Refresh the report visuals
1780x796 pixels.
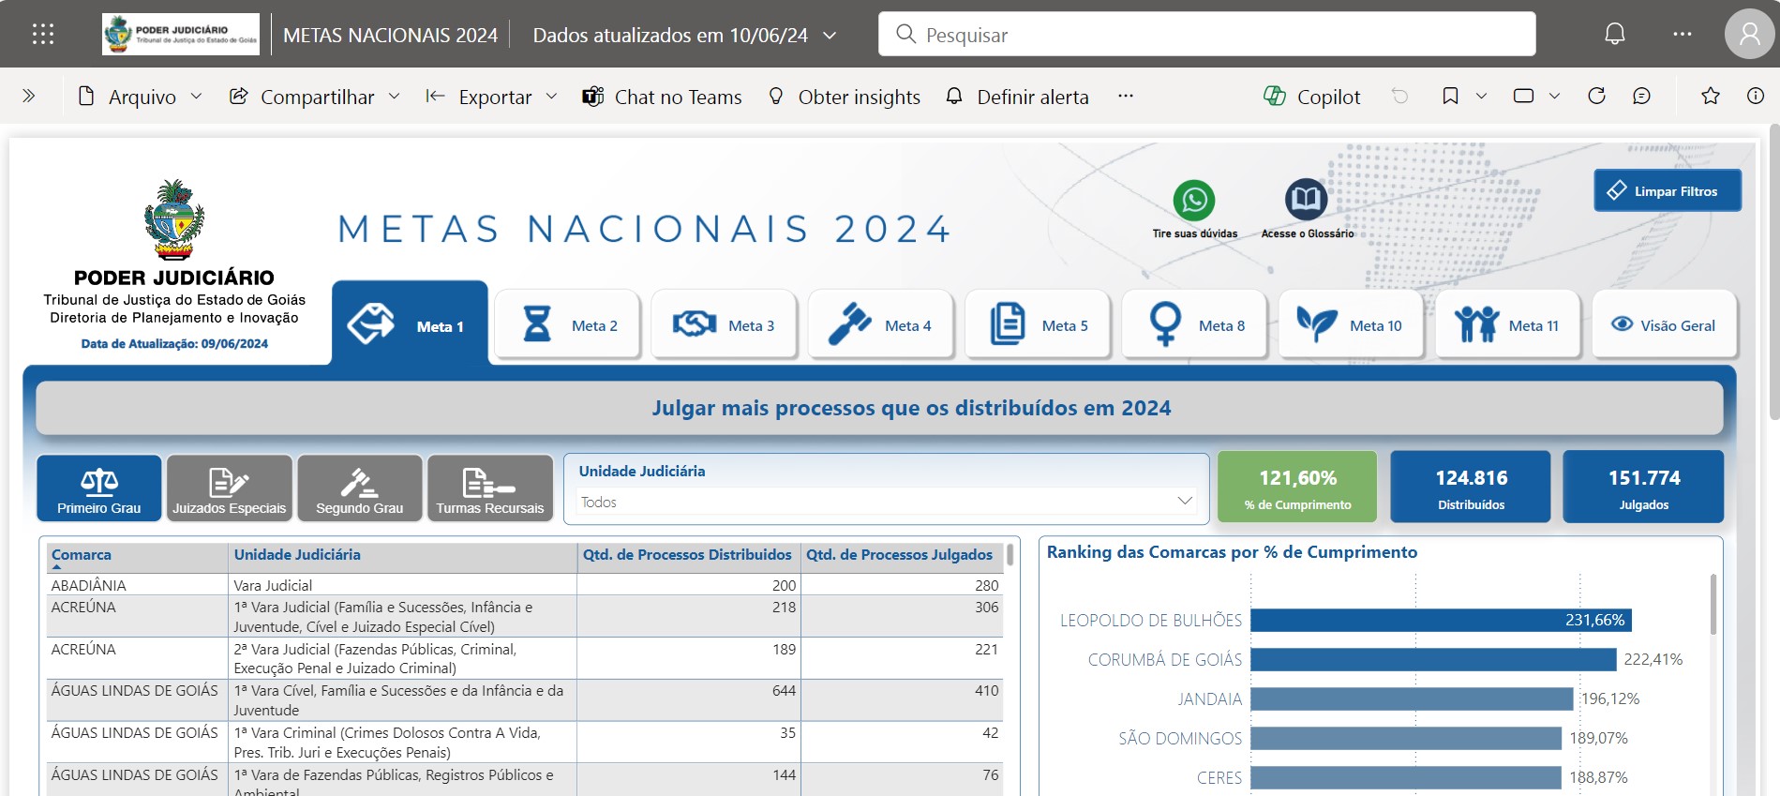coord(1596,96)
